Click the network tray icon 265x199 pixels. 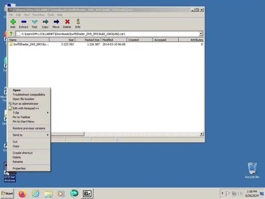tap(234, 193)
